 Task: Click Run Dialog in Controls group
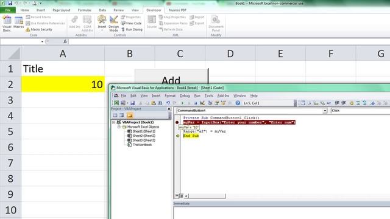[132, 29]
